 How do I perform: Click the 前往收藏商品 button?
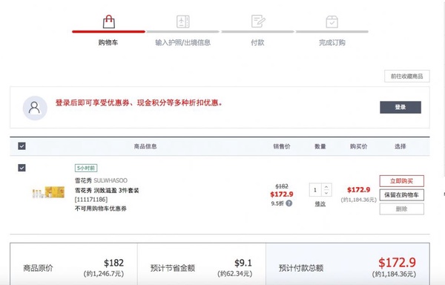tap(407, 76)
